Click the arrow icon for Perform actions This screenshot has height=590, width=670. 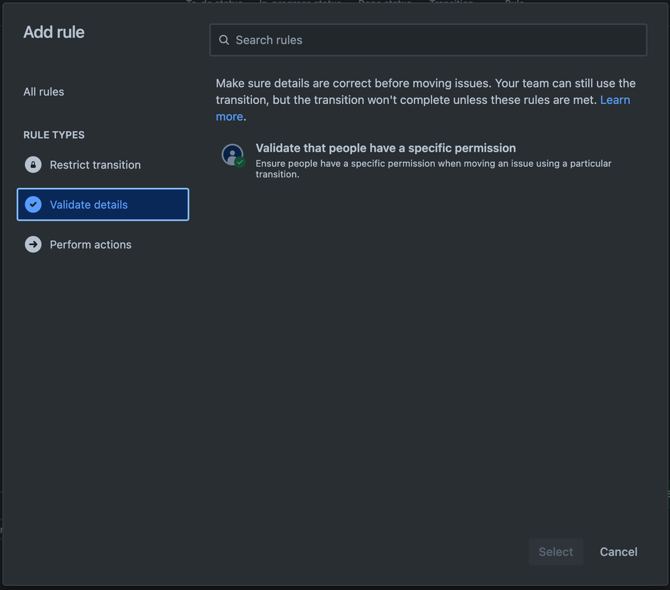coord(33,244)
